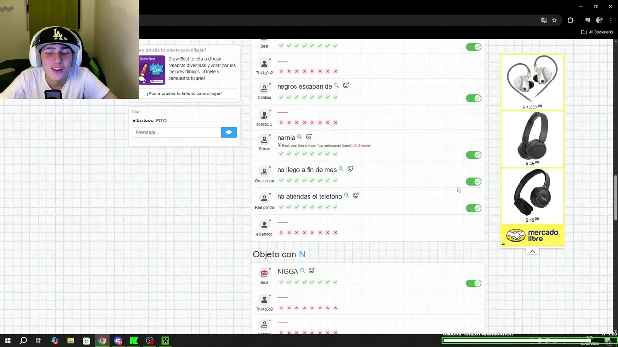Open the $1.250 earphones ad product
The width and height of the screenshot is (618, 347).
click(532, 82)
